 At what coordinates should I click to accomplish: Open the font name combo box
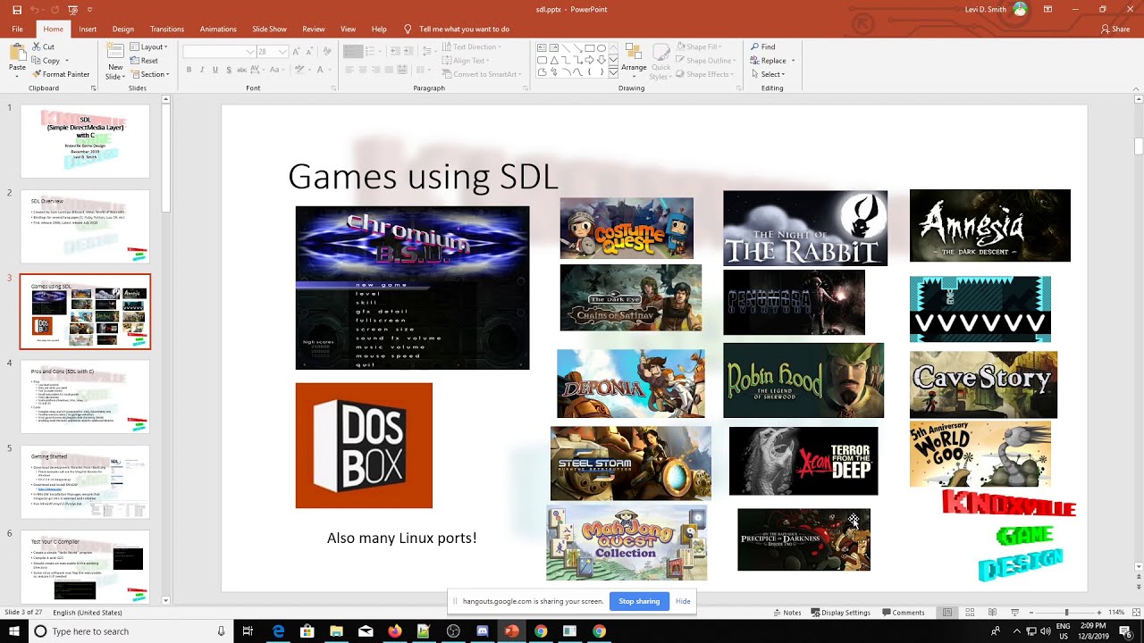pyautogui.click(x=219, y=52)
